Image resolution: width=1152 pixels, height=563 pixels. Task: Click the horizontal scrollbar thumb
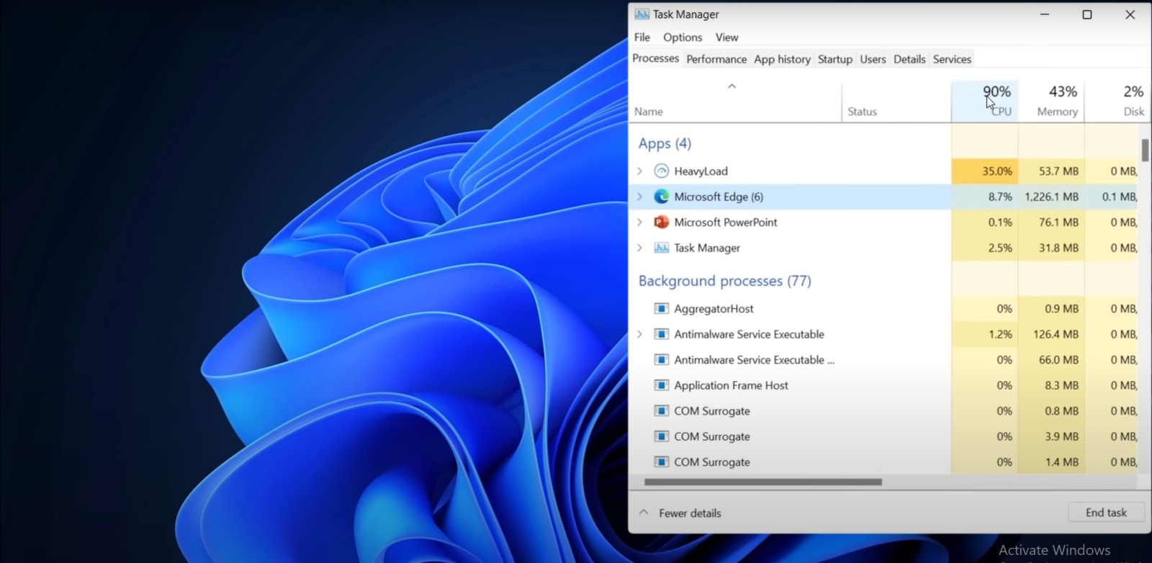[763, 482]
